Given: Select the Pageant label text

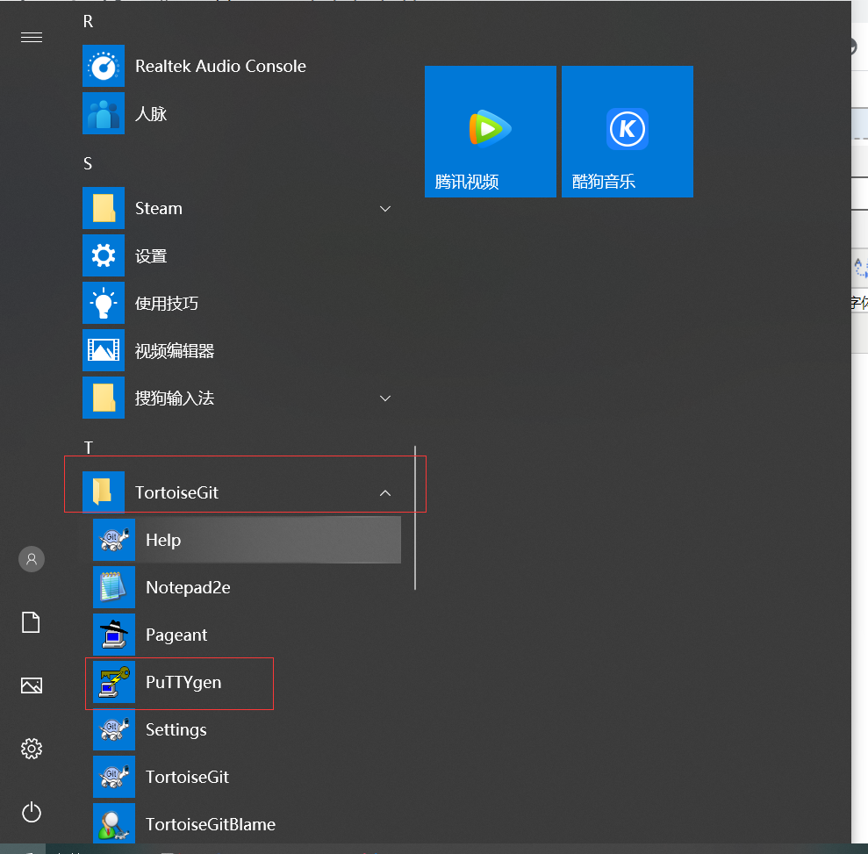Looking at the screenshot, I should tap(176, 635).
